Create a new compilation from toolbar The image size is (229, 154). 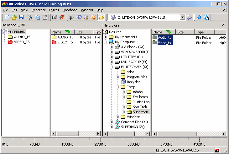[7, 17]
